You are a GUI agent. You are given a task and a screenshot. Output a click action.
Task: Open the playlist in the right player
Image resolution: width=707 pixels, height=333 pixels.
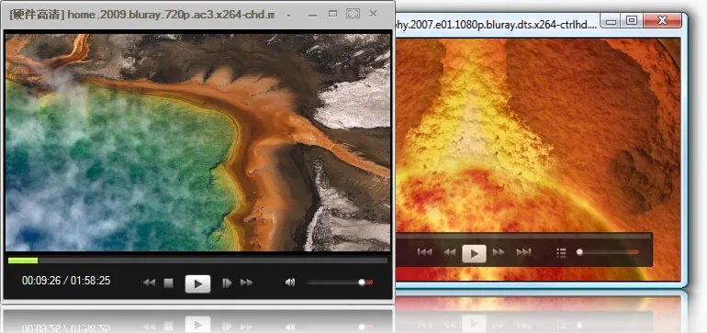(561, 253)
